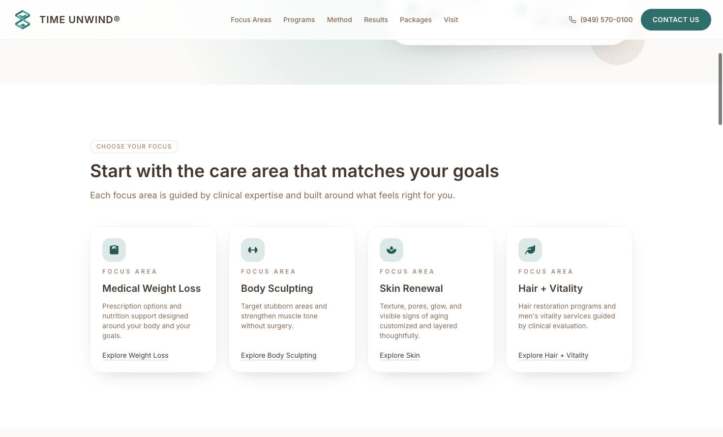Go to the Method section
Image resolution: width=723 pixels, height=437 pixels.
(339, 20)
